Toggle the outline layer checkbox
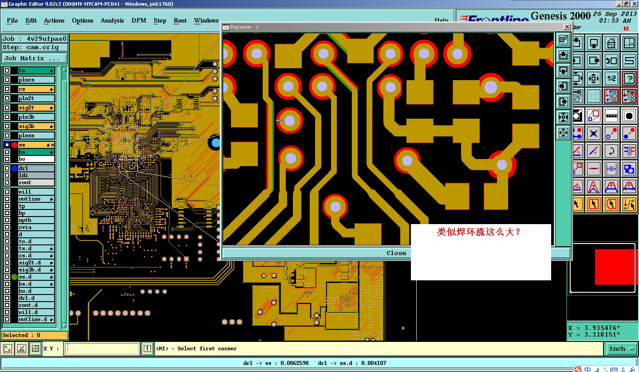The width and height of the screenshot is (639, 372). (7, 199)
